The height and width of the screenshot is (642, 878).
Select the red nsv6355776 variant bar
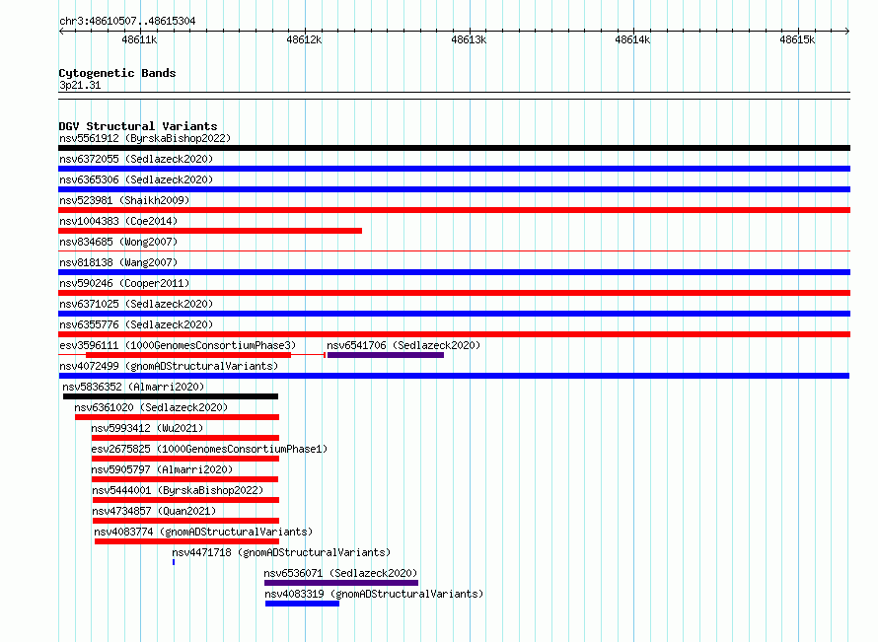(x=454, y=334)
